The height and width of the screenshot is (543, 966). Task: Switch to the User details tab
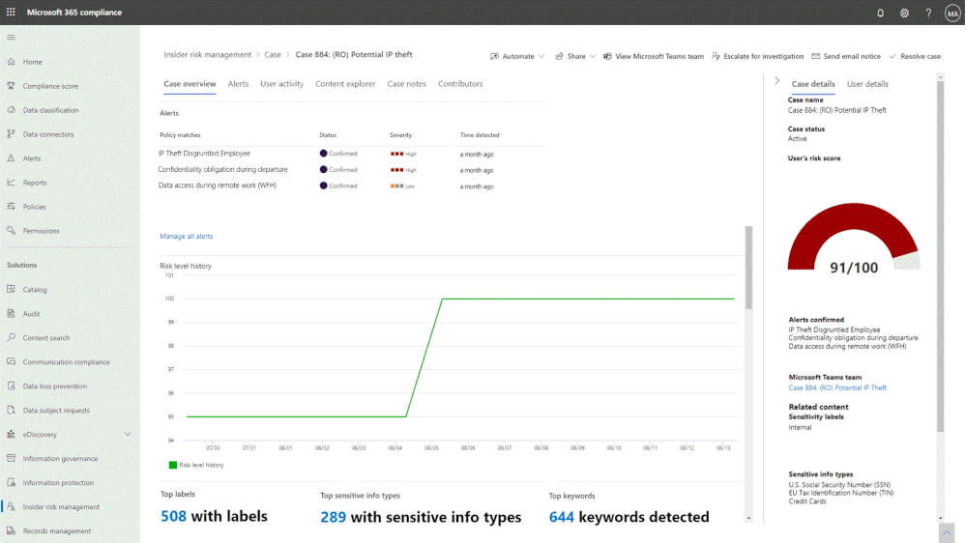coord(867,84)
